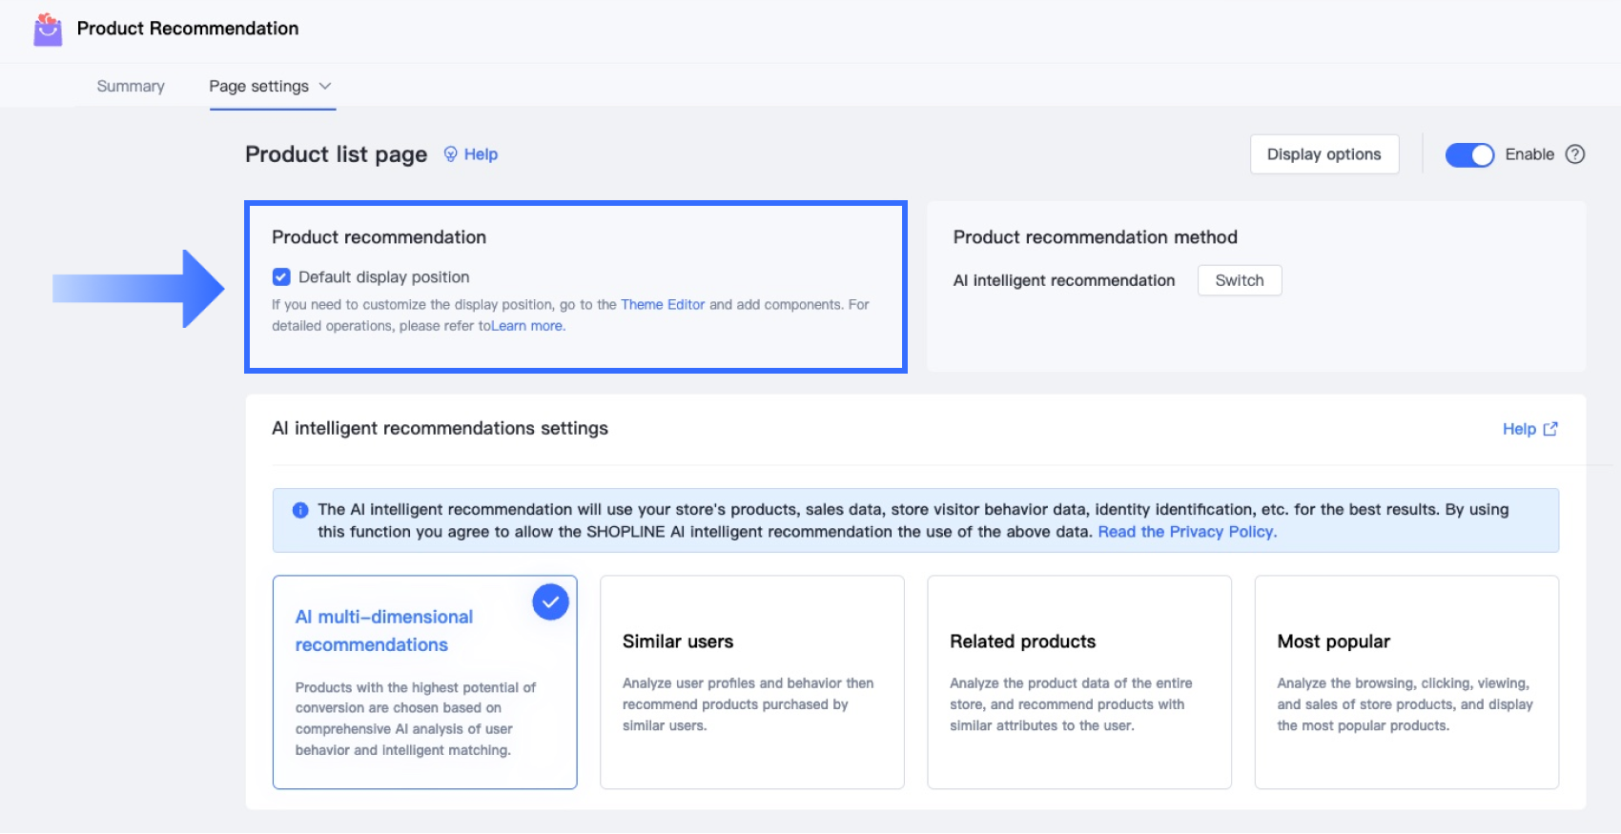Uncheck the Default display position checkbox
Image resolution: width=1621 pixels, height=834 pixels.
tap(281, 277)
